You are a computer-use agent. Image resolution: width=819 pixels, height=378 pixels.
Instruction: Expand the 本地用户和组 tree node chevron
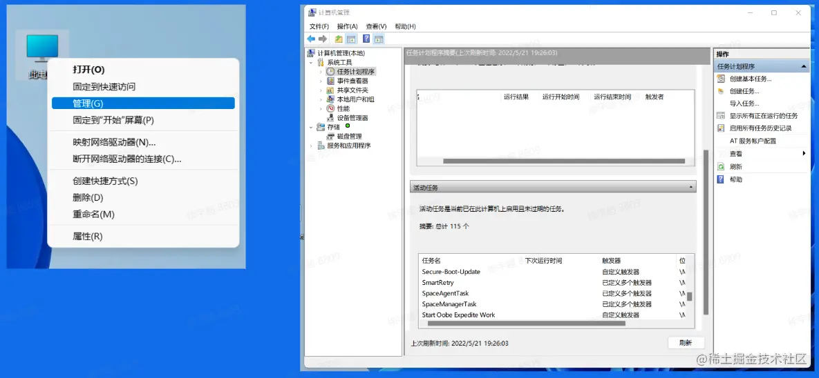click(x=321, y=99)
